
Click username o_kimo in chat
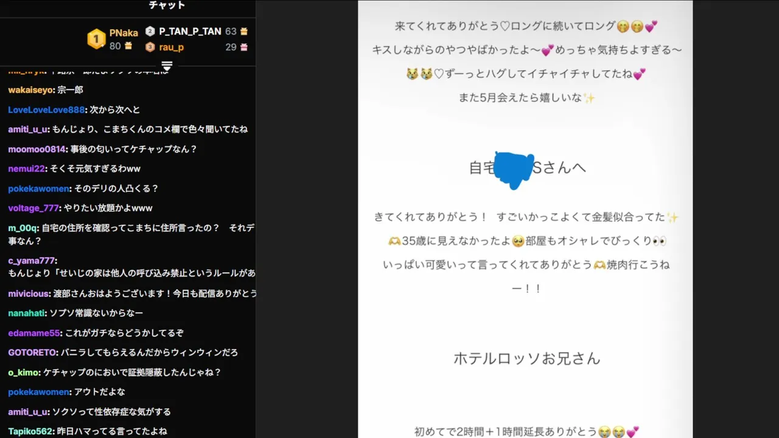(24, 372)
